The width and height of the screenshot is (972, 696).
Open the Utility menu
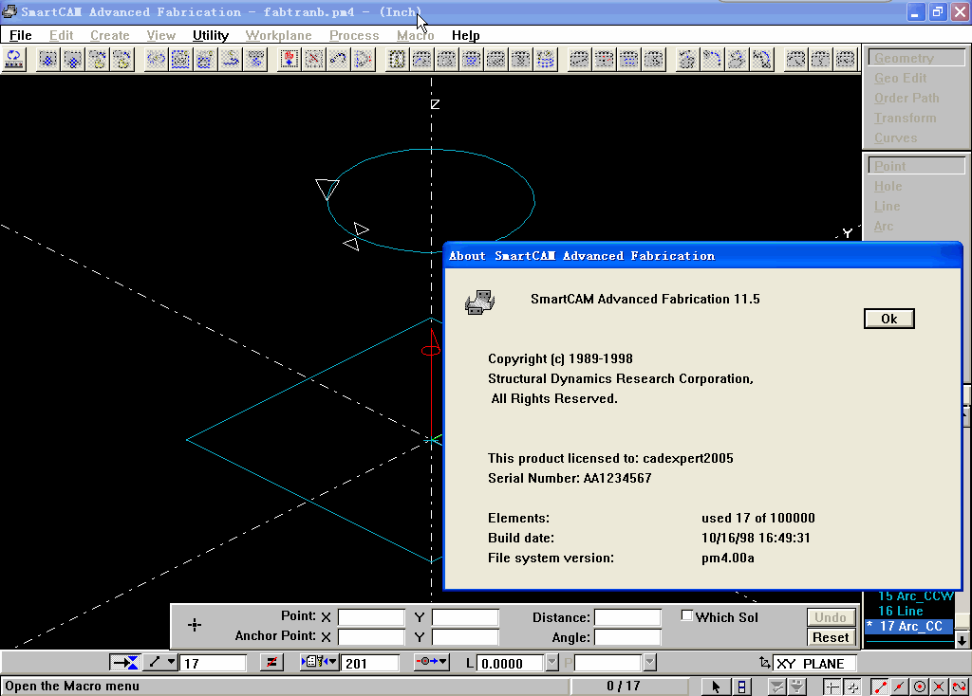pyautogui.click(x=211, y=35)
